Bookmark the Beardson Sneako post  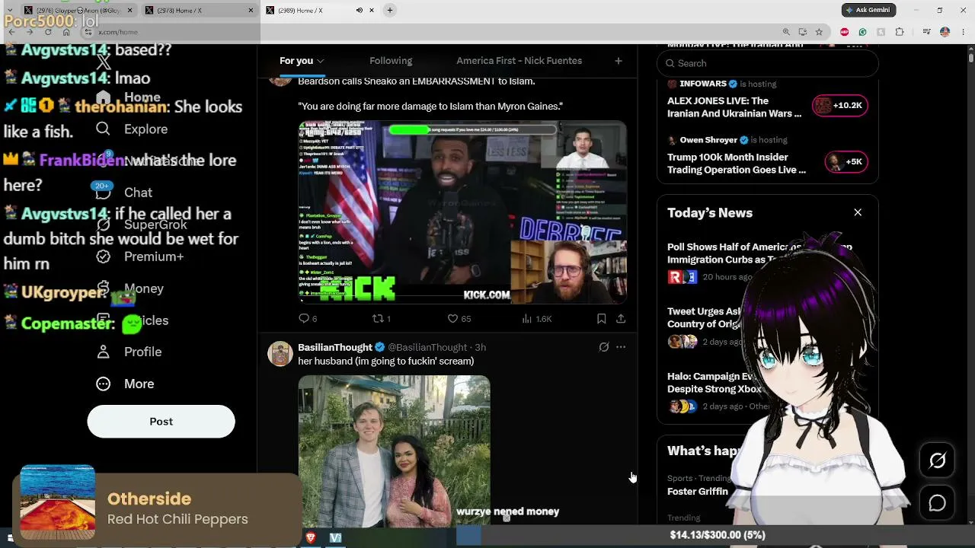point(601,318)
